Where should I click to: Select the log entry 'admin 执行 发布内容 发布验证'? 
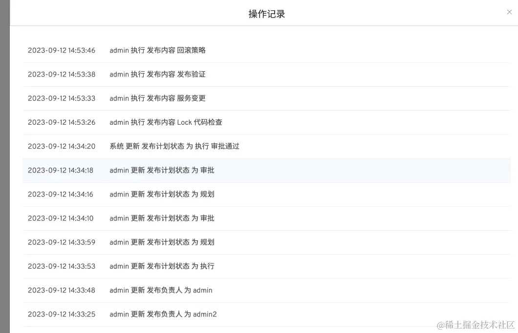[x=157, y=75]
